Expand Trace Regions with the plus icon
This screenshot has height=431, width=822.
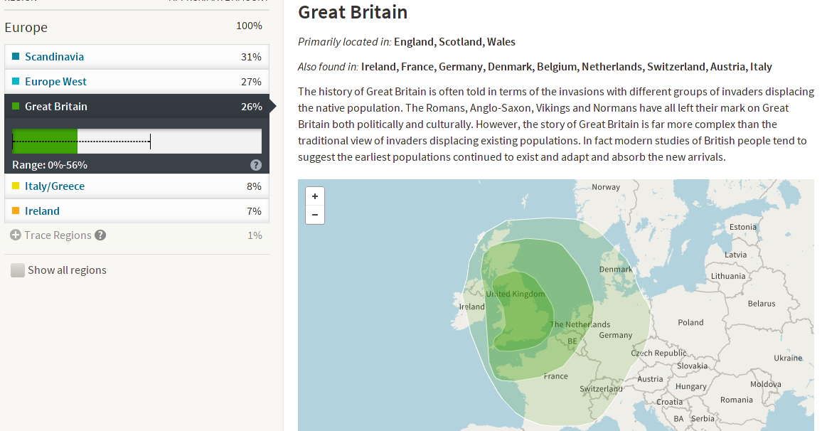point(16,235)
